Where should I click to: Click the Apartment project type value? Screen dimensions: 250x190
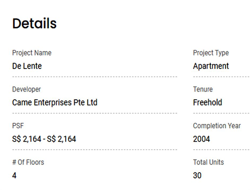point(211,66)
